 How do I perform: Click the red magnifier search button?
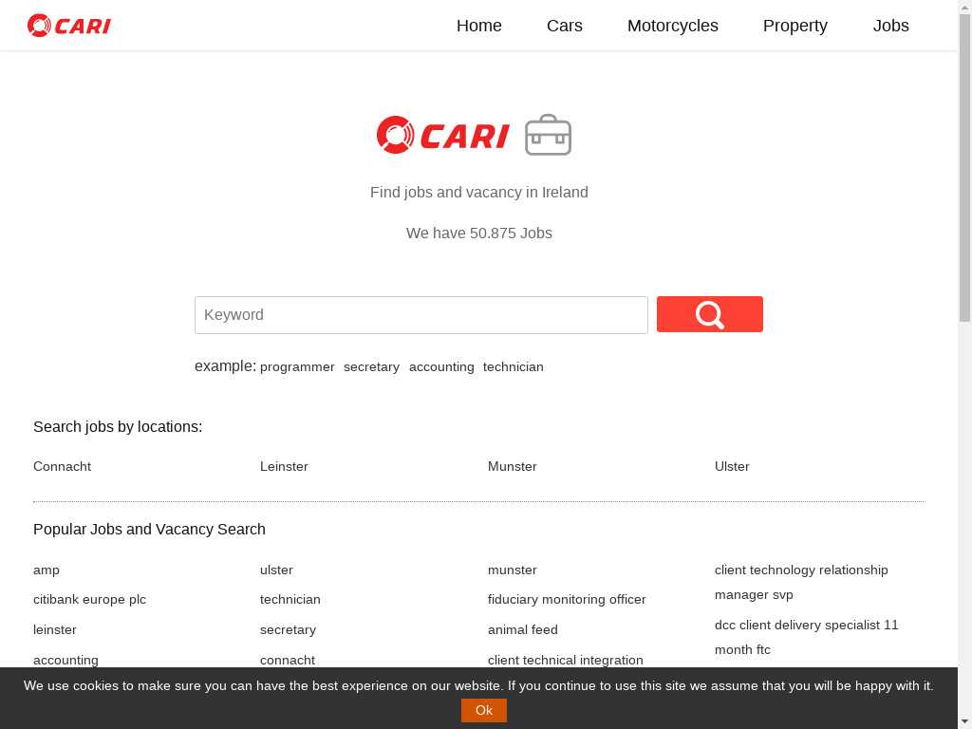point(710,314)
